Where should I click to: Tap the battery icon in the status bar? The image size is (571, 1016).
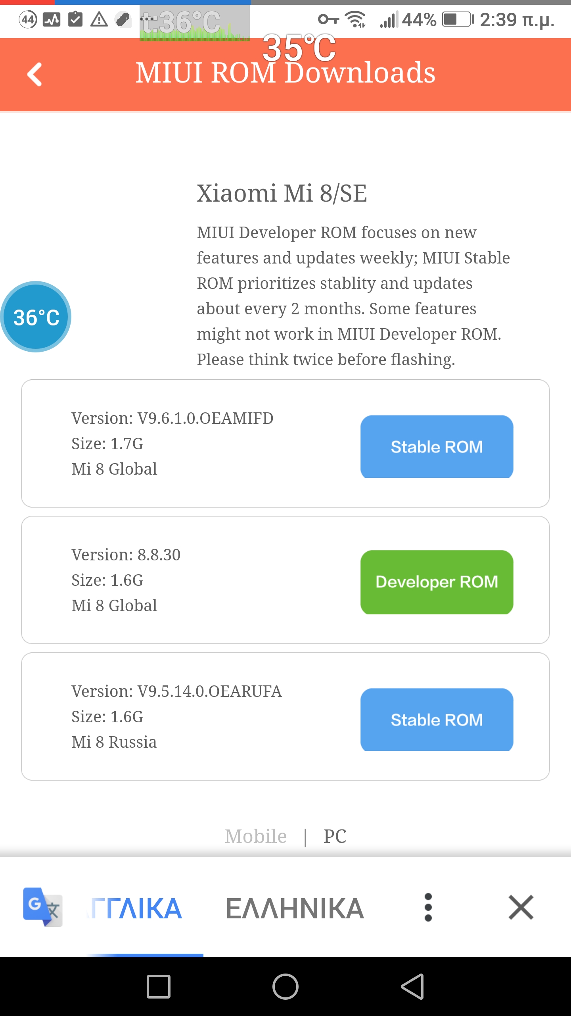coord(458,19)
